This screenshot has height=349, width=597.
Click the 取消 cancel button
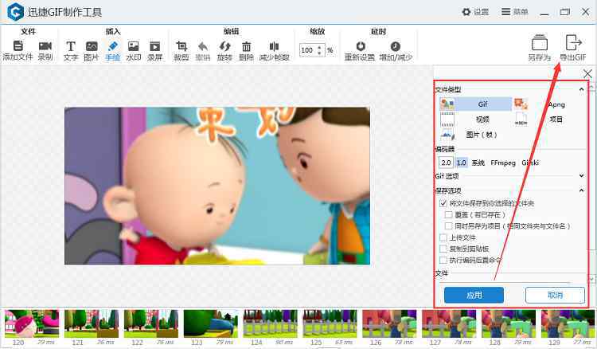click(x=555, y=295)
